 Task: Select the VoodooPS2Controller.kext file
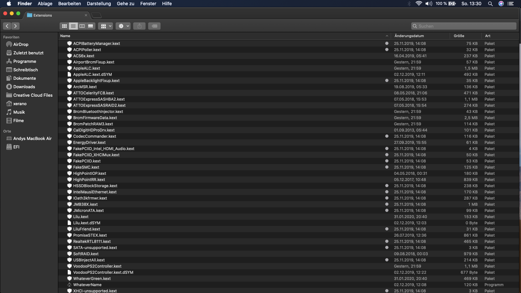289,266
